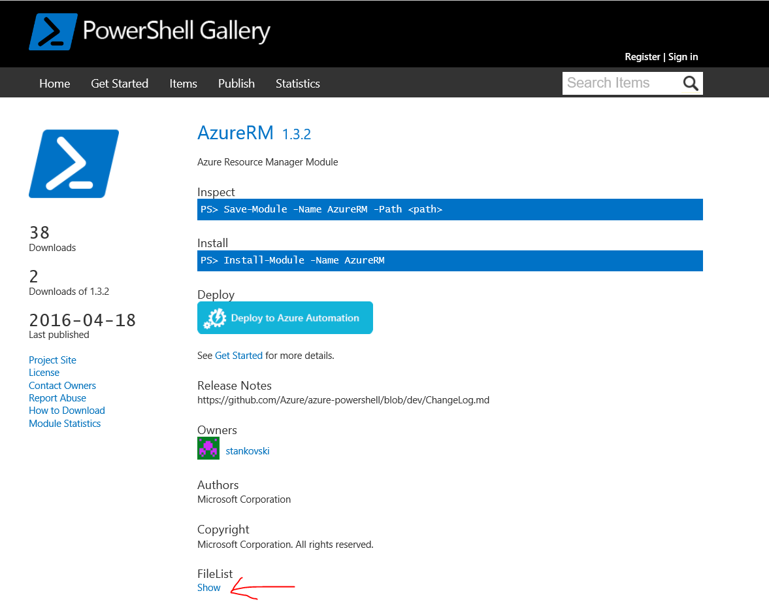The width and height of the screenshot is (769, 608).
Task: Open the Publish nav item
Action: 237,84
